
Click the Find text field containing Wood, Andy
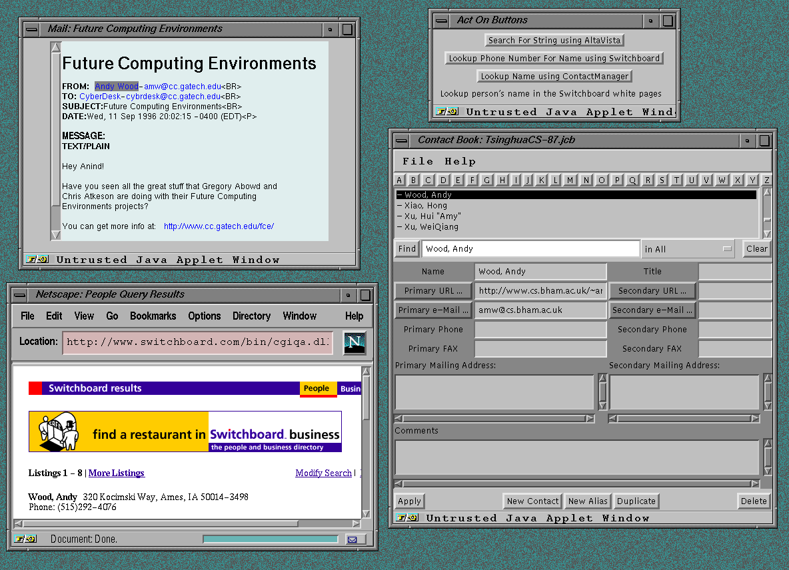click(530, 249)
